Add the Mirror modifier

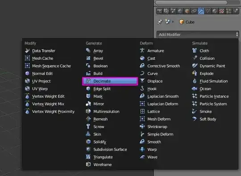[x=95, y=104]
